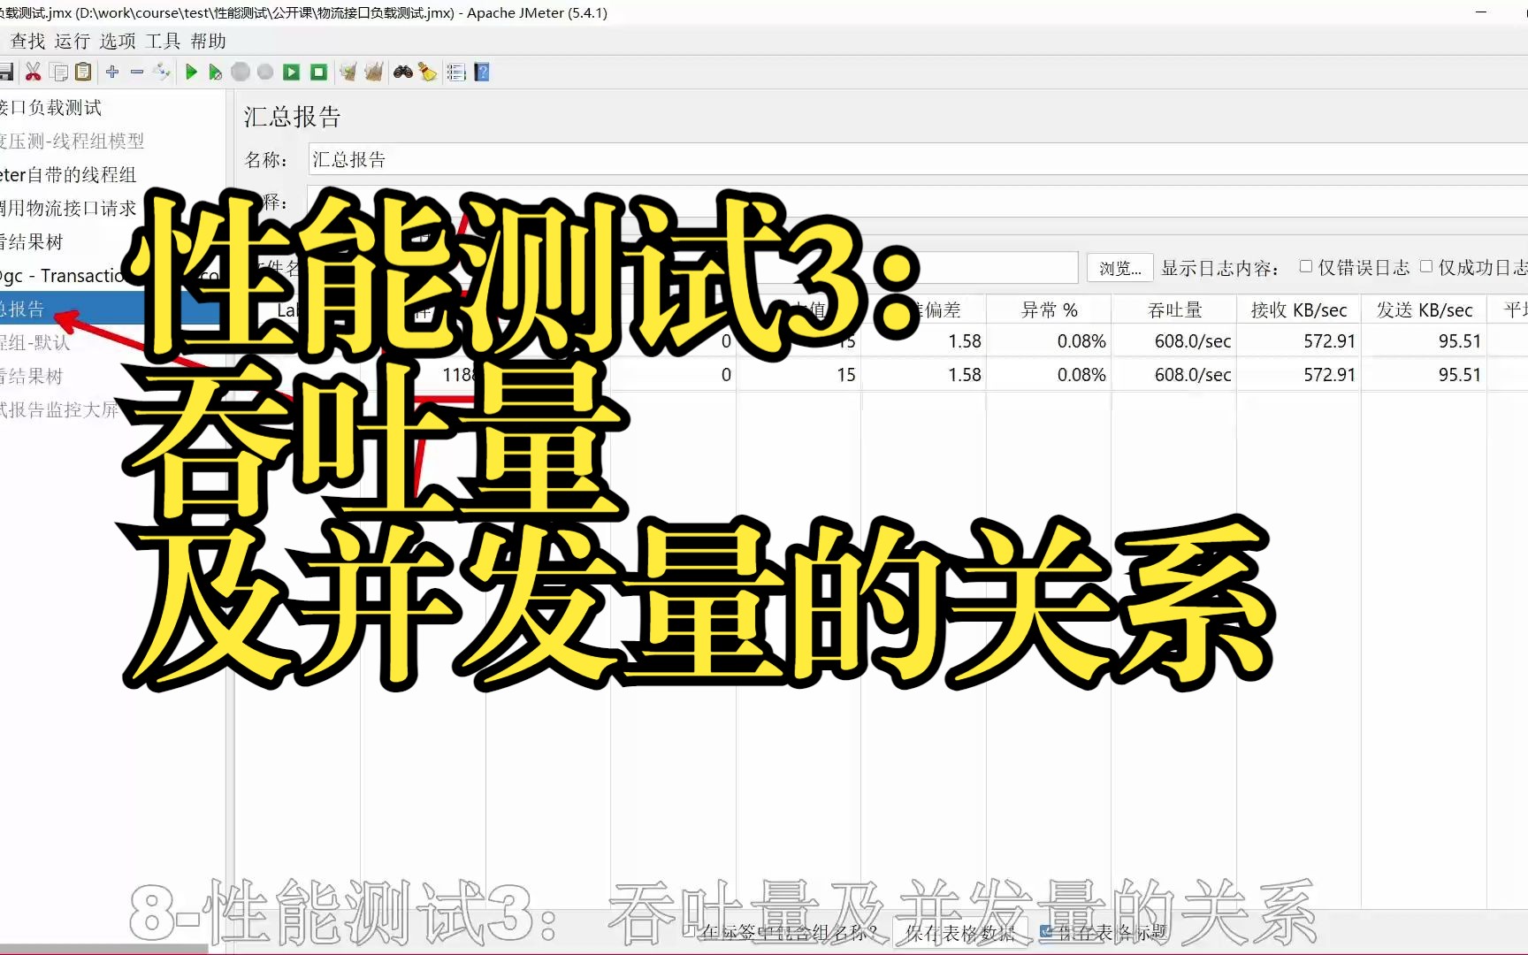Toggle the 保存表格标题 checkbox
The width and height of the screenshot is (1528, 955).
1046,931
